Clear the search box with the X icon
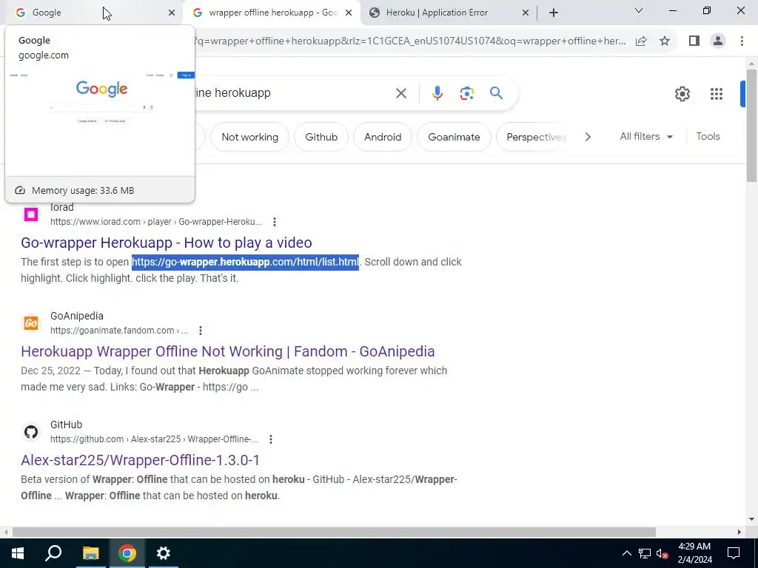The height and width of the screenshot is (568, 758). pos(400,92)
